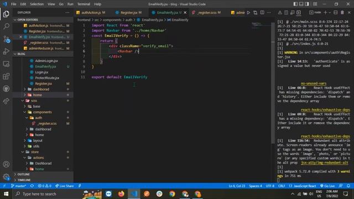The image size is (354, 199).
Task: Open the GitHub view in activity bar
Action: (x=6, y=88)
